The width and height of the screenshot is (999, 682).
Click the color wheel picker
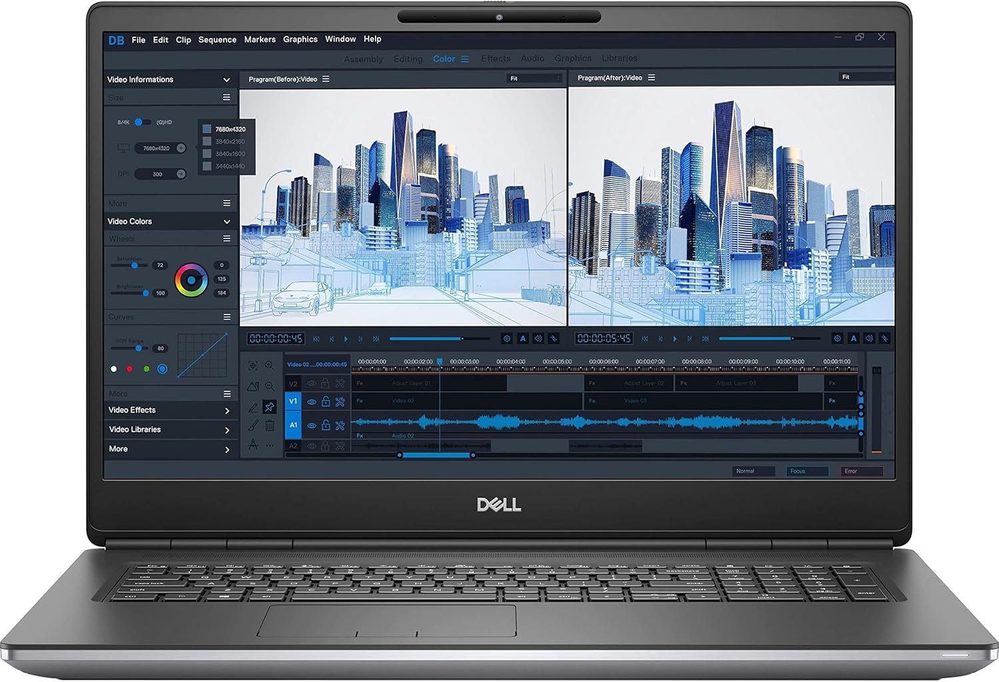point(191,280)
